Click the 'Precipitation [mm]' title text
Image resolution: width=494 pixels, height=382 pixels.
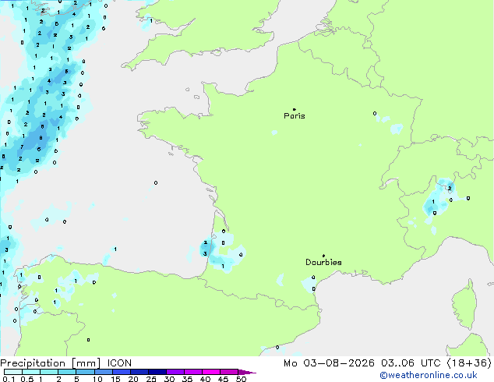click(x=51, y=363)
